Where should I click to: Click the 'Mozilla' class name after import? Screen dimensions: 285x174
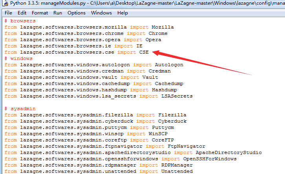click(163, 27)
